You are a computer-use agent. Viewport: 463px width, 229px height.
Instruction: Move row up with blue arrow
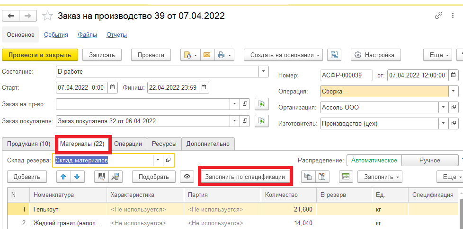click(x=63, y=177)
